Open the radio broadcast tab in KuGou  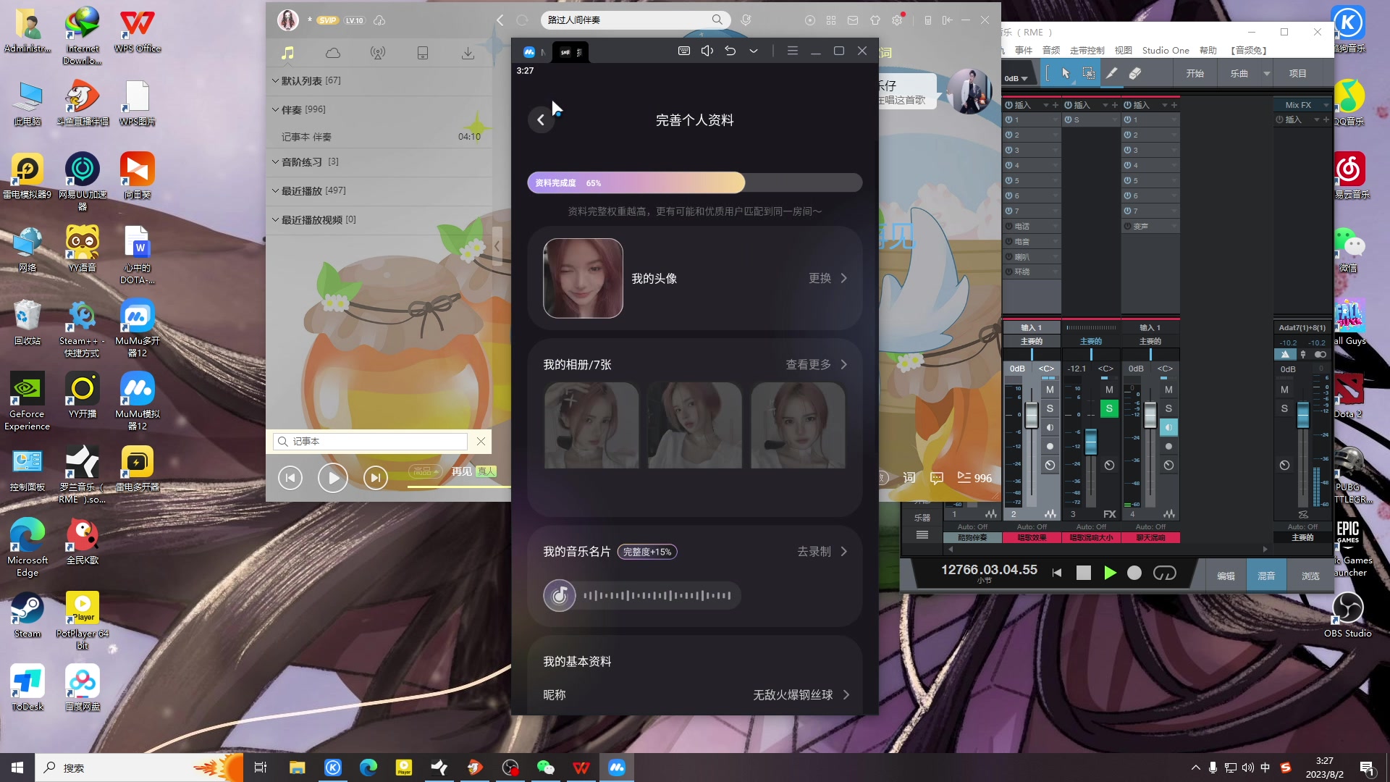coord(378,53)
